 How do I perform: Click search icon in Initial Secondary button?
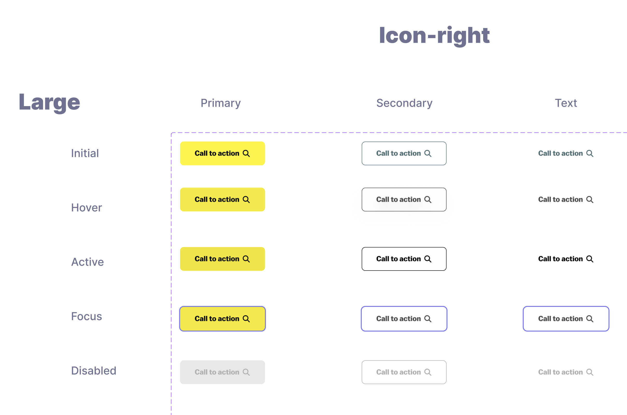coord(428,154)
